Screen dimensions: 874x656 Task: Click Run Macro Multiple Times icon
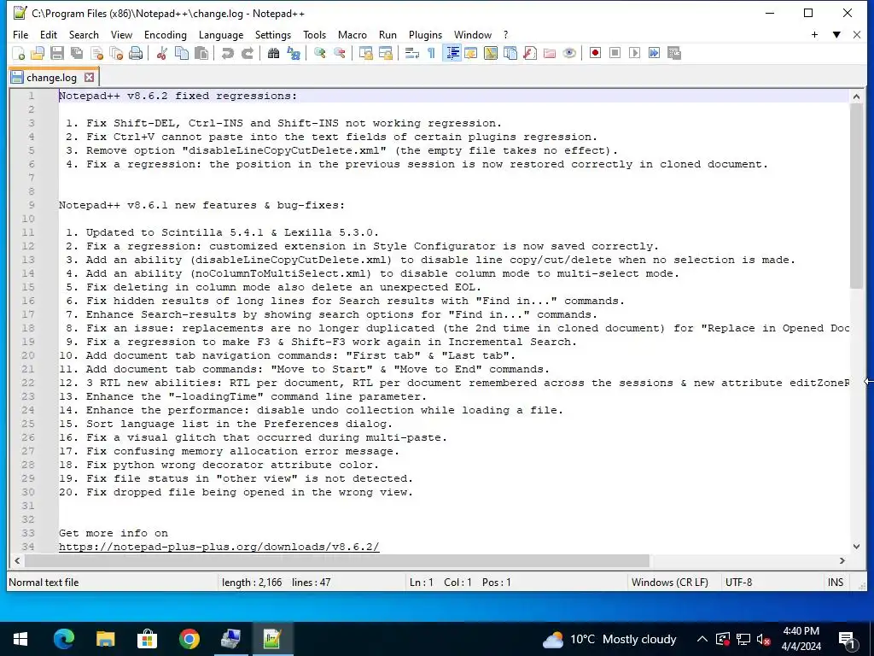(654, 53)
